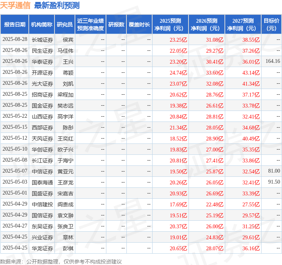282x265 pixels.
Task: Select the 长城证券 institution cell
Action: pyautogui.click(x=42, y=40)
